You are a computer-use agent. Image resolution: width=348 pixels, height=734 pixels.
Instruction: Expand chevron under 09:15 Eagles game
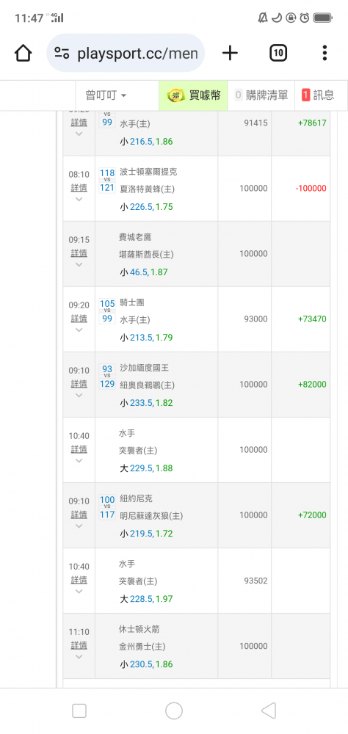pos(79,264)
